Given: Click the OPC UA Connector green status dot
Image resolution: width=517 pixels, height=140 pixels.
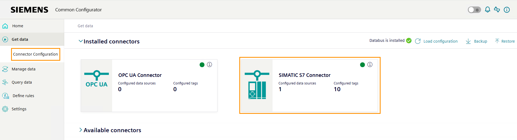Looking at the screenshot, I should pos(202,65).
